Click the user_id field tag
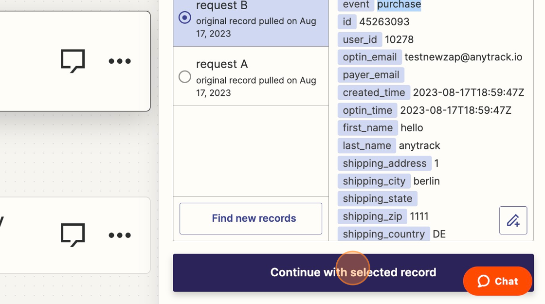 pyautogui.click(x=360, y=39)
